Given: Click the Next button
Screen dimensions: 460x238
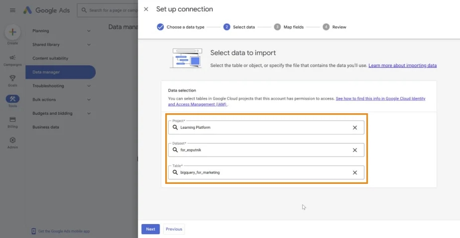Looking at the screenshot, I should coord(150,229).
